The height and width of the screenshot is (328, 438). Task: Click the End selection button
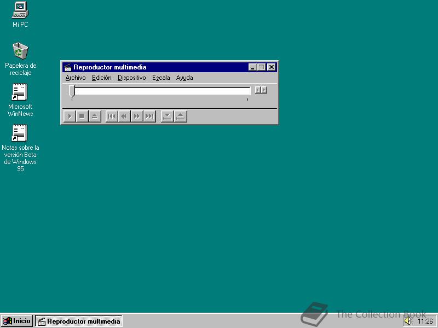pyautogui.click(x=181, y=116)
